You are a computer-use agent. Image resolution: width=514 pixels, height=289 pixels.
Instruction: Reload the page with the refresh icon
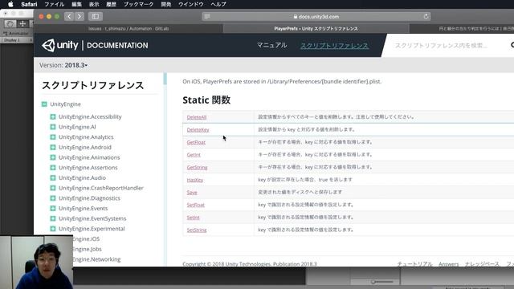click(426, 16)
